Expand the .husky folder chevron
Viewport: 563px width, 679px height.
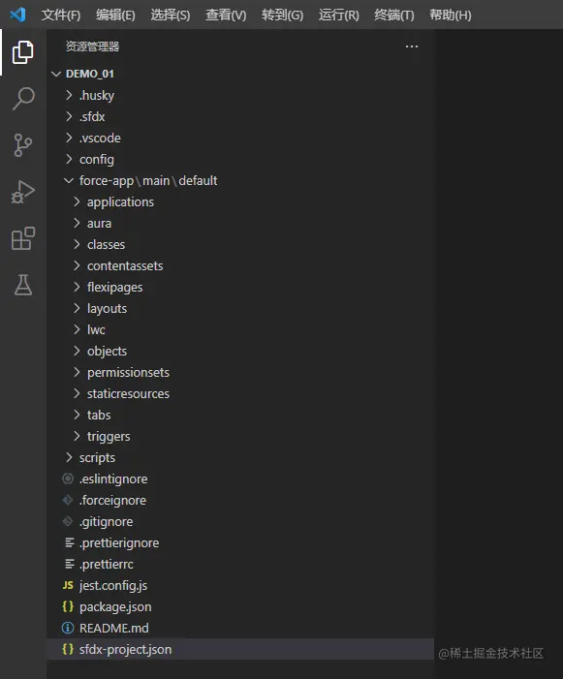(69, 95)
